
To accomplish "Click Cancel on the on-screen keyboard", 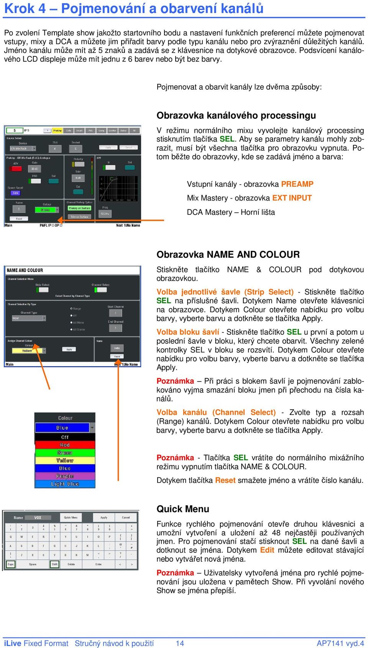I will [x=126, y=518].
